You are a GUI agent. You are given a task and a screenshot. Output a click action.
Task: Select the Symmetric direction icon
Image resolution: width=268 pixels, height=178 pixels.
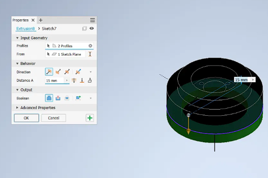click(67, 72)
